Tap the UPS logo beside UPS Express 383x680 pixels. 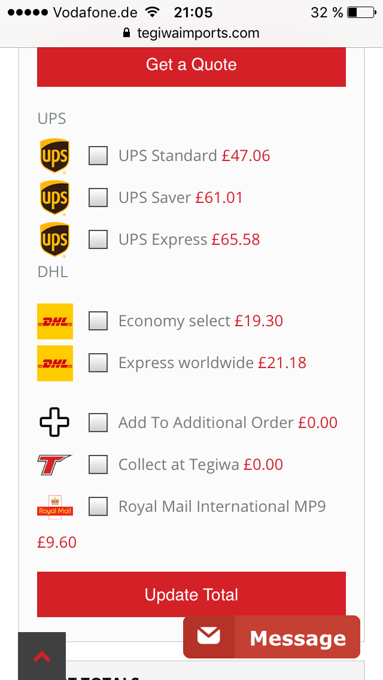(54, 240)
